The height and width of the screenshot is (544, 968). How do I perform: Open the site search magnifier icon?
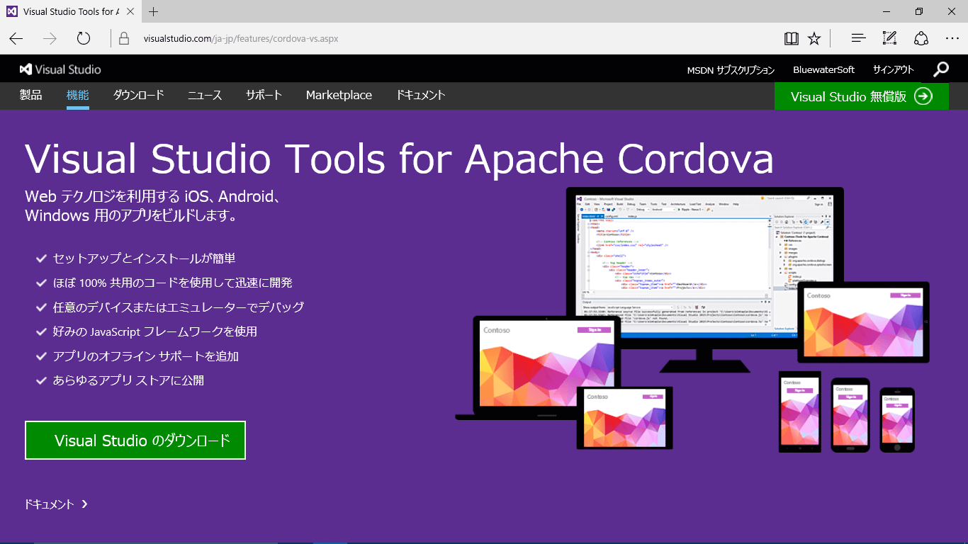(x=941, y=69)
